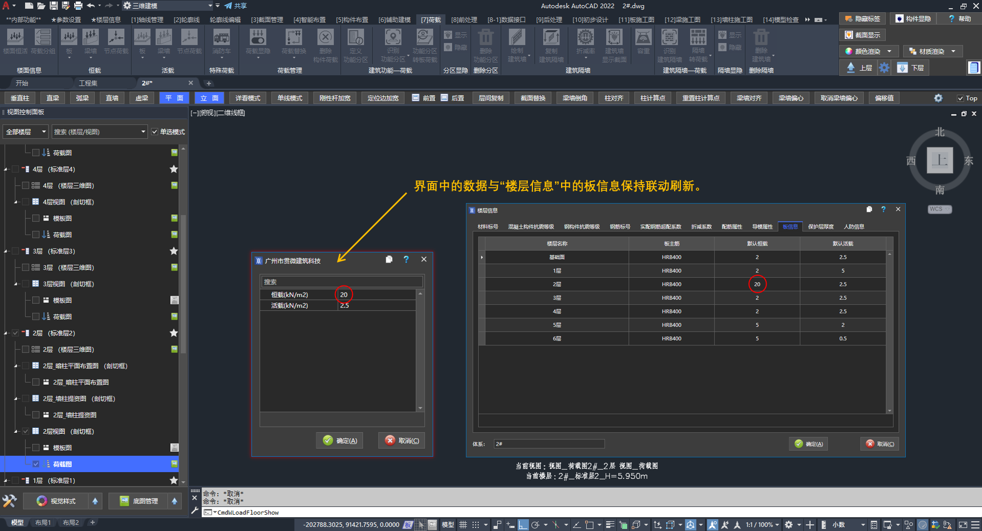
Task: Switch to the [5]构件布置 ribbon tab
Action: click(x=352, y=19)
